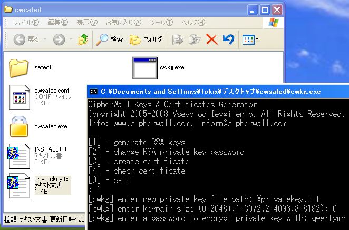
Task: Click the '[0] - exit' console line
Action: (x=109, y=180)
